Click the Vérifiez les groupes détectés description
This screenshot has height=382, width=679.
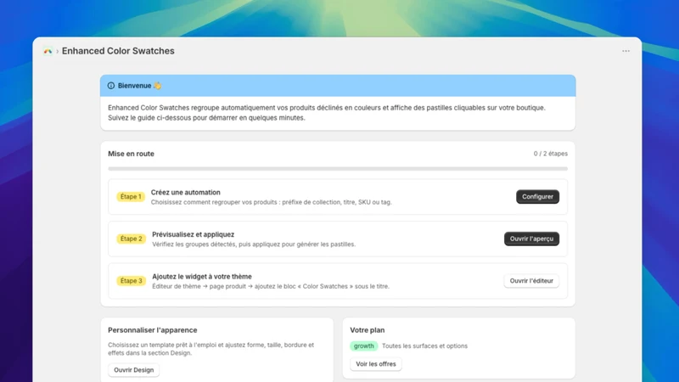(254, 244)
